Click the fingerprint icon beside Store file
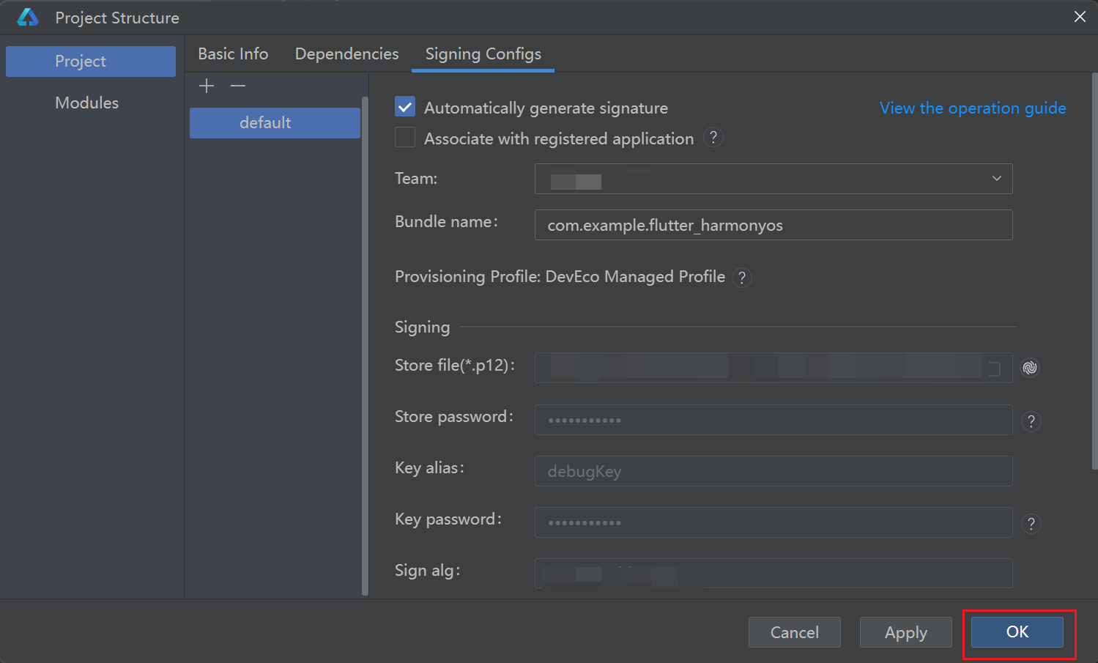The width and height of the screenshot is (1098, 663). click(x=1030, y=368)
